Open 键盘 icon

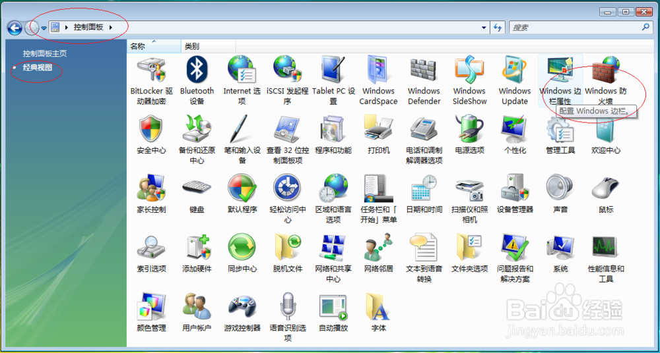197,188
